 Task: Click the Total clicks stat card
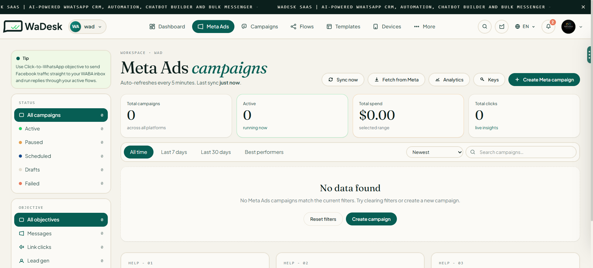pyautogui.click(x=524, y=116)
